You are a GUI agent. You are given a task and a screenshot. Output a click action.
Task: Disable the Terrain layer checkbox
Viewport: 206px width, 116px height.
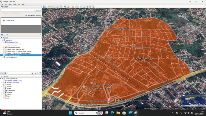(4, 98)
